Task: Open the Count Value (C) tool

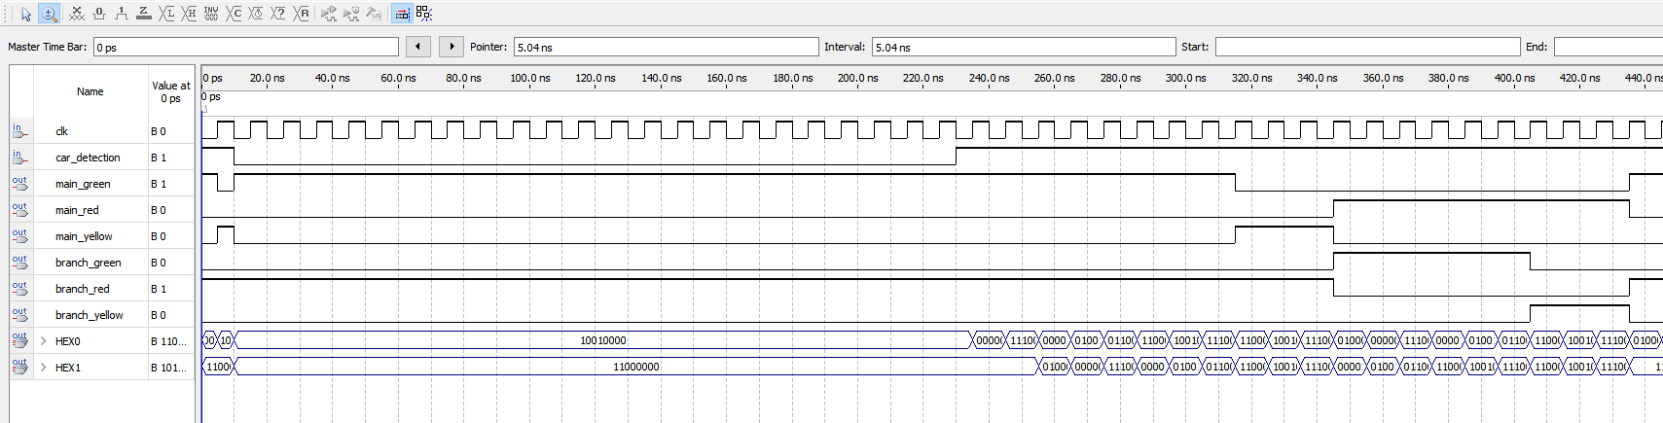Action: (234, 14)
